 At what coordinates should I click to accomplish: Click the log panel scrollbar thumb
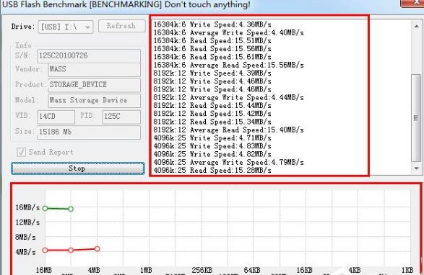pyautogui.click(x=416, y=118)
